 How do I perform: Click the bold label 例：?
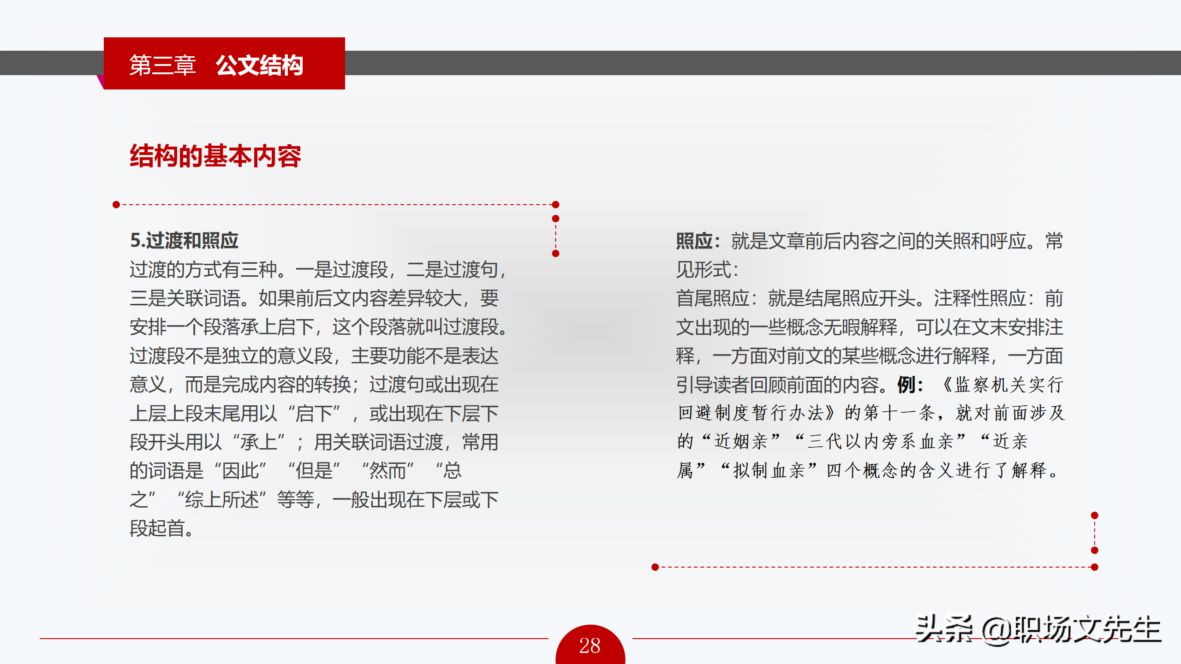point(910,385)
